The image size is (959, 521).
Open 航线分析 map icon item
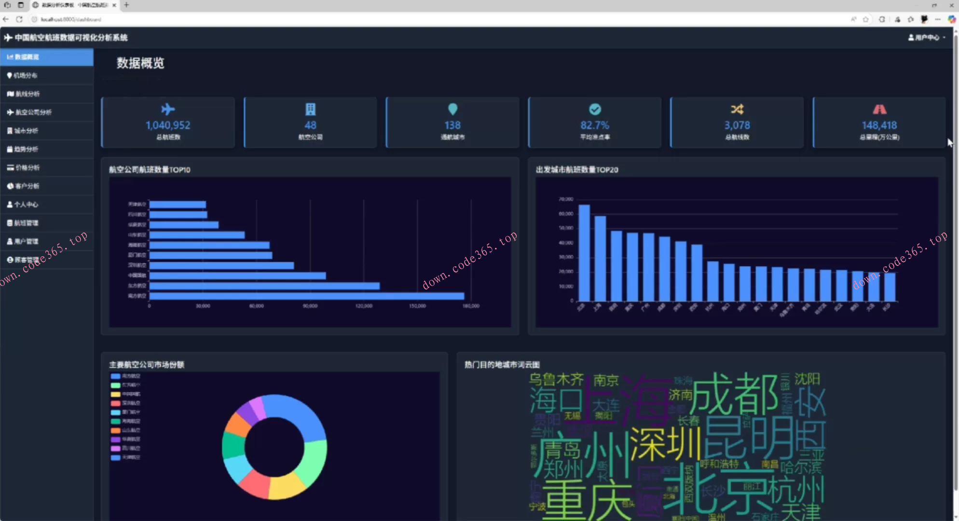(x=27, y=94)
